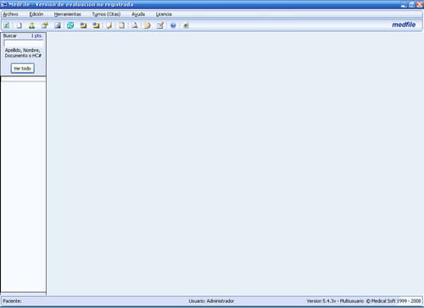Click the blue round info icon
Image resolution: width=424 pixels, height=308 pixels.
173,25
